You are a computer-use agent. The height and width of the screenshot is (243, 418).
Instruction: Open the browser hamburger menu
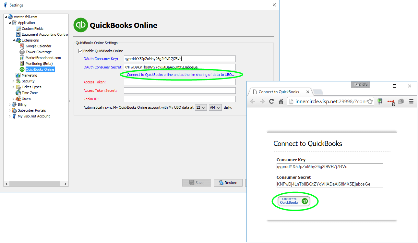pyautogui.click(x=411, y=102)
